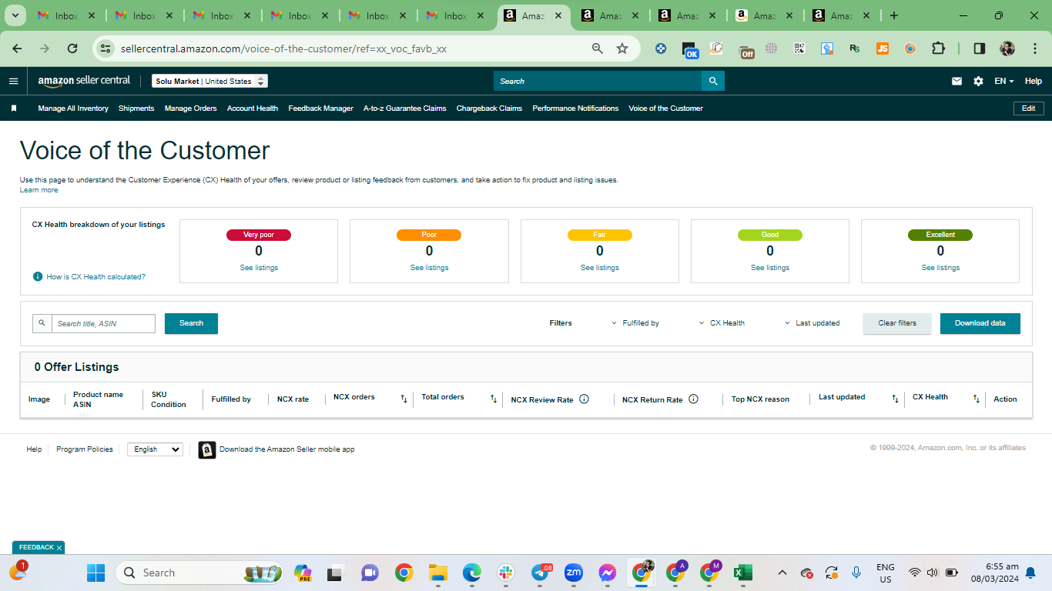The image size is (1052, 591).
Task: Click the Amazon app icon in the footer
Action: [x=207, y=449]
